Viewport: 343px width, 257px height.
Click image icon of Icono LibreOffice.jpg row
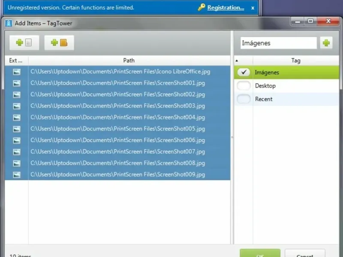17,72
